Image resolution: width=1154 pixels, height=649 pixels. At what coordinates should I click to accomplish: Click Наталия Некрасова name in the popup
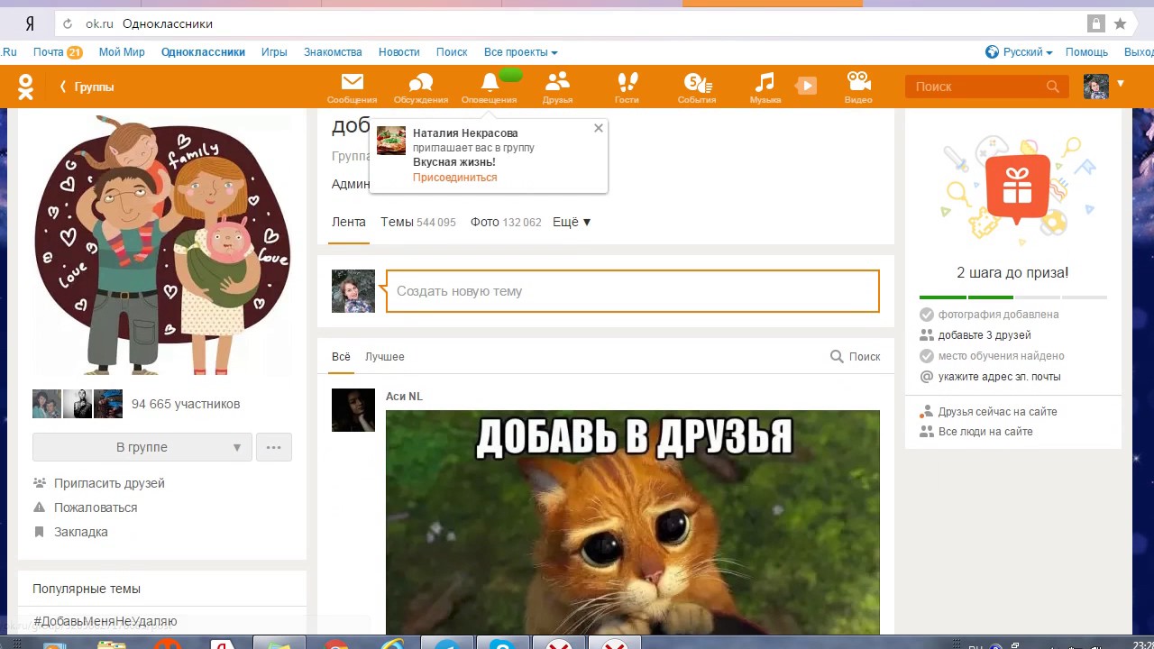tap(465, 133)
